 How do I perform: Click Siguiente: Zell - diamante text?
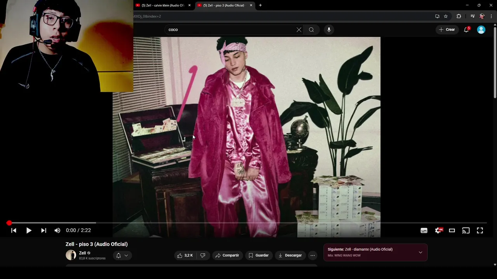(360, 249)
